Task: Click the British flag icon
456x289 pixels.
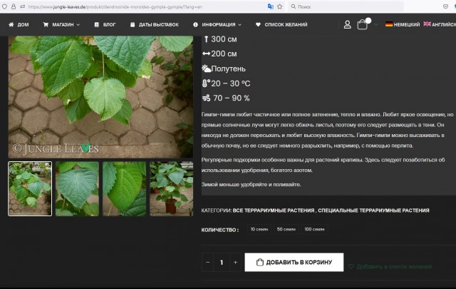Action: tap(427, 24)
